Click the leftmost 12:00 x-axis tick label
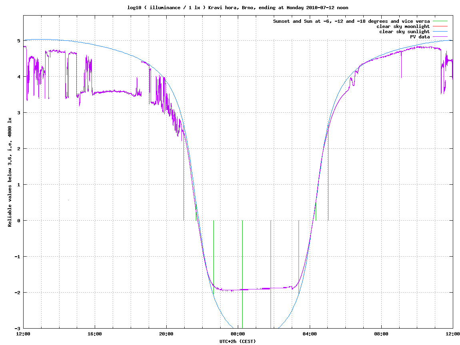Viewport: 460px width, 345px height. [23, 334]
